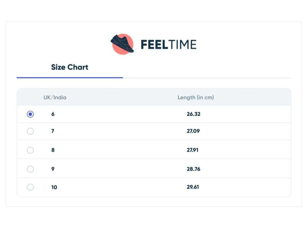Screen dimensions: 308x230
Task: Click the 28.76 length value
Action: coord(193,169)
